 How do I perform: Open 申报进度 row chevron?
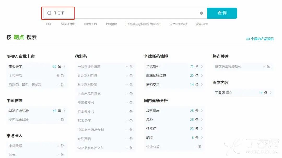click(64, 66)
